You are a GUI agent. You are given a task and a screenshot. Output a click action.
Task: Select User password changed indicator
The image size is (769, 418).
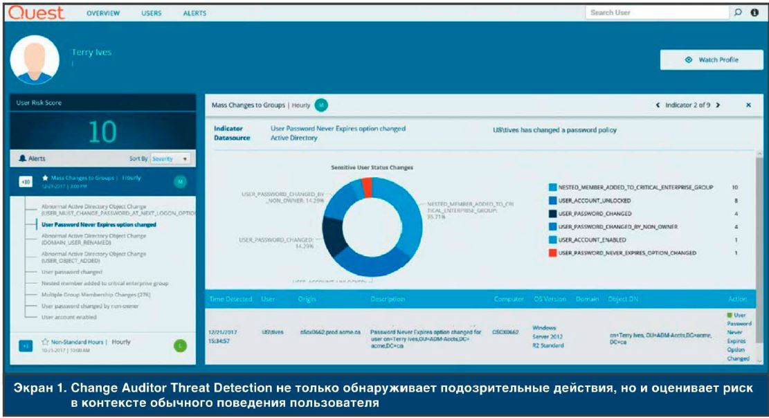tap(71, 272)
